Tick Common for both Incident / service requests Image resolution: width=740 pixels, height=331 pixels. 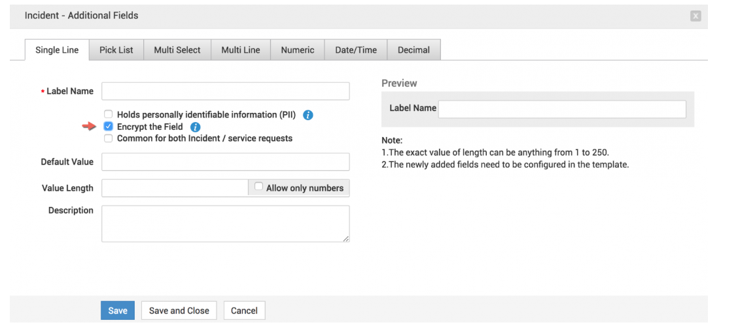109,138
